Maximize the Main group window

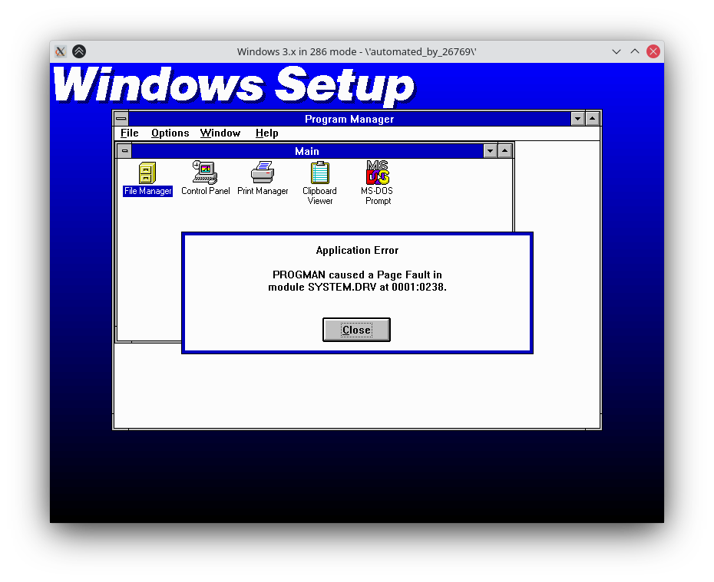point(504,151)
